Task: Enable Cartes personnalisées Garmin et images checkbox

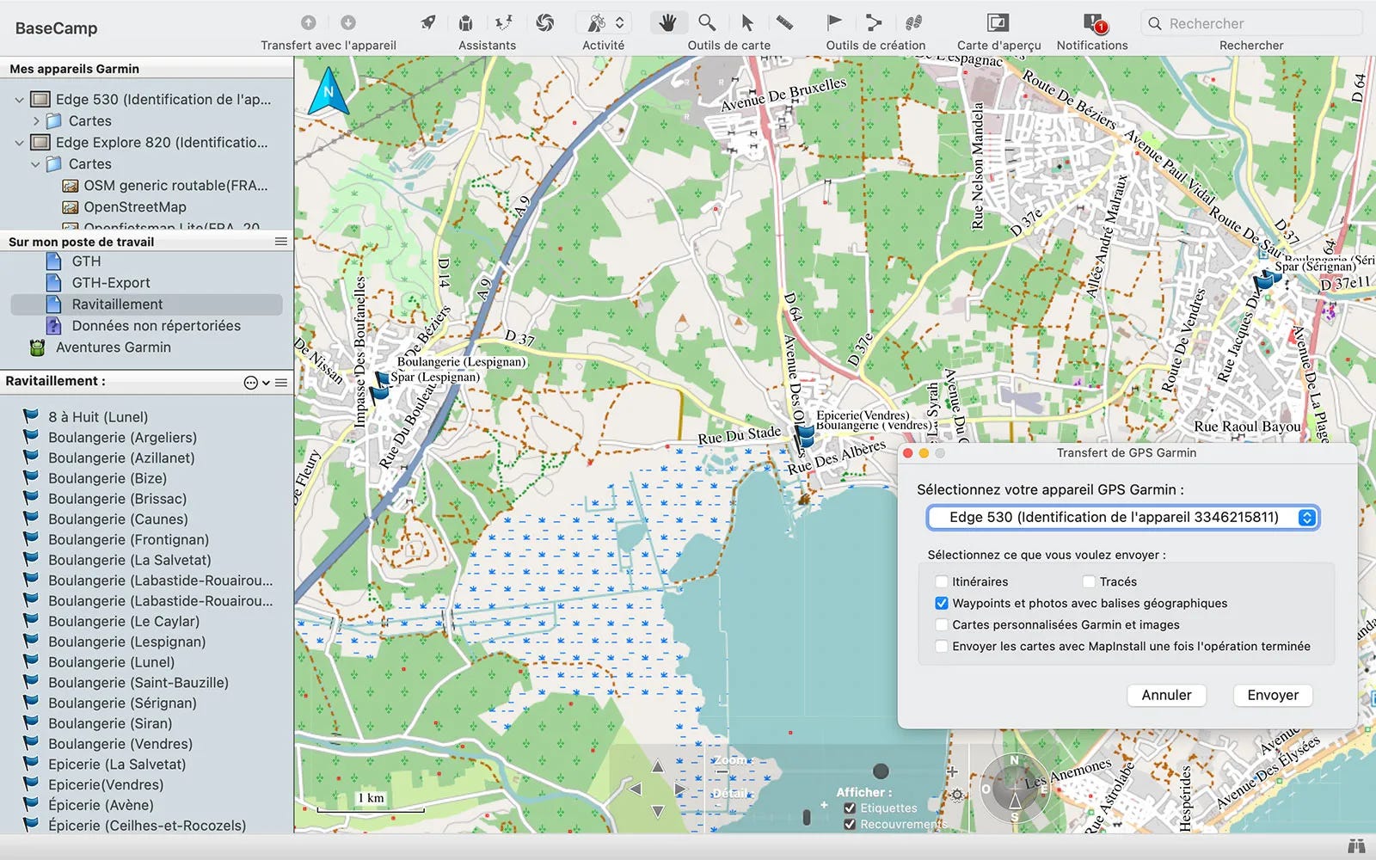Action: 942,625
